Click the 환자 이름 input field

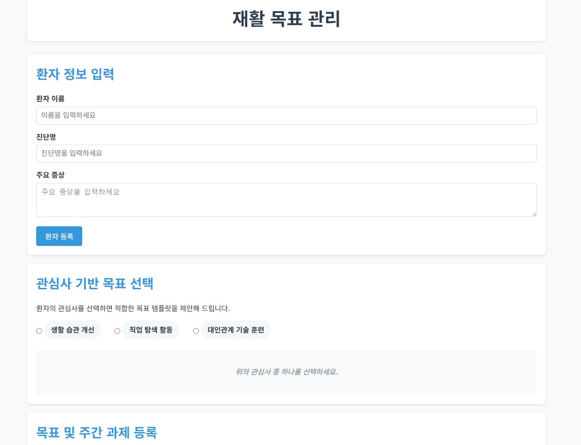click(286, 116)
